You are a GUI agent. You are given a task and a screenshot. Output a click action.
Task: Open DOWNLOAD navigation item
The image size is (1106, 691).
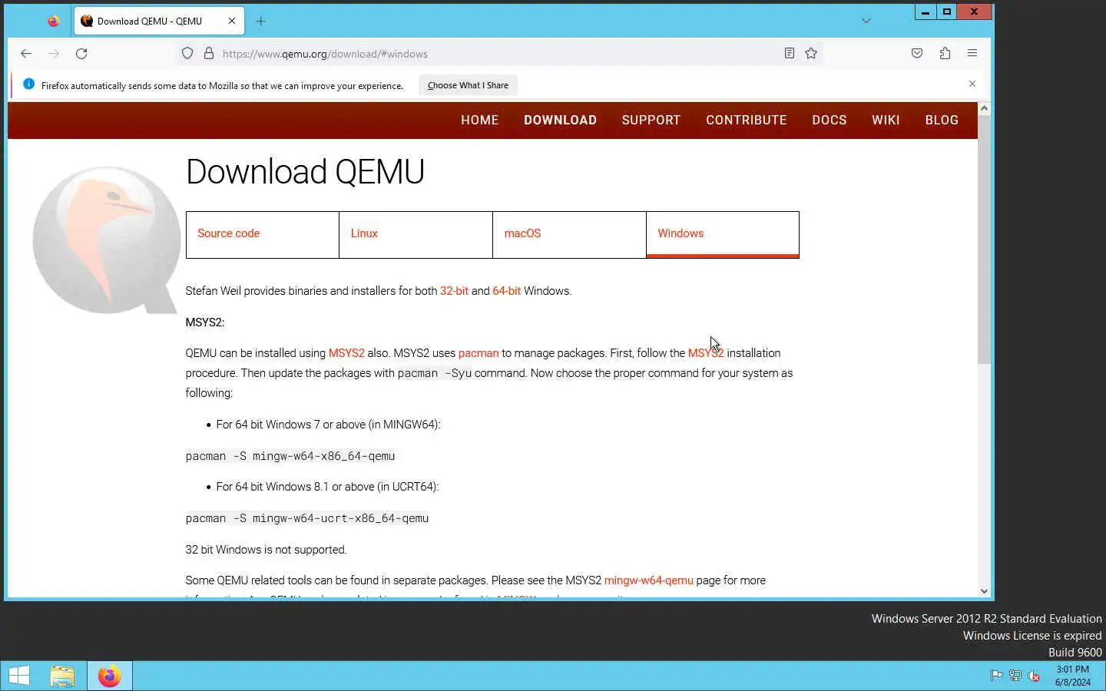click(561, 121)
